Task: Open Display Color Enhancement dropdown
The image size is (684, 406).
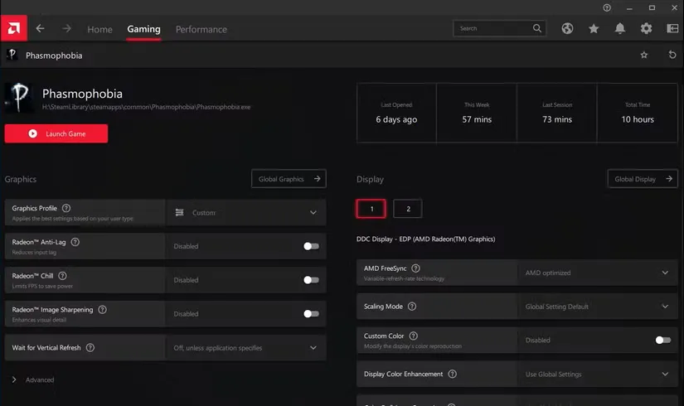Action: pos(598,375)
